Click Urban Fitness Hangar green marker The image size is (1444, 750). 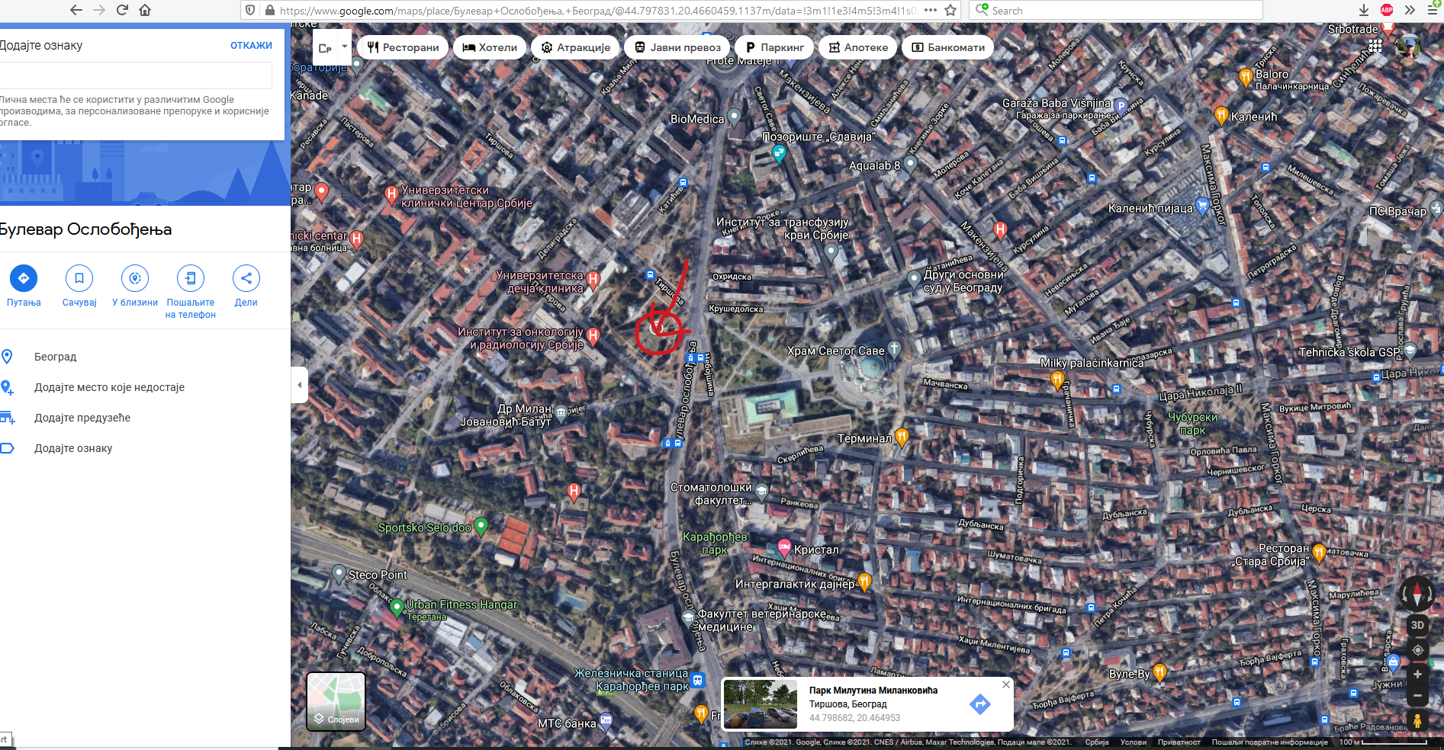[397, 607]
